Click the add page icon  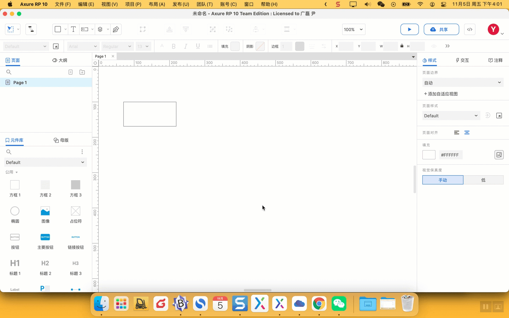pyautogui.click(x=71, y=72)
